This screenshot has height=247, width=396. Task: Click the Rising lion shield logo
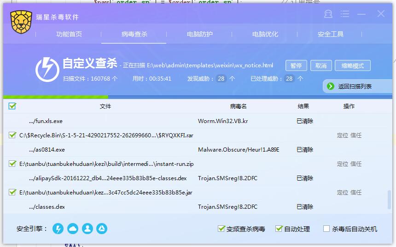(21, 22)
